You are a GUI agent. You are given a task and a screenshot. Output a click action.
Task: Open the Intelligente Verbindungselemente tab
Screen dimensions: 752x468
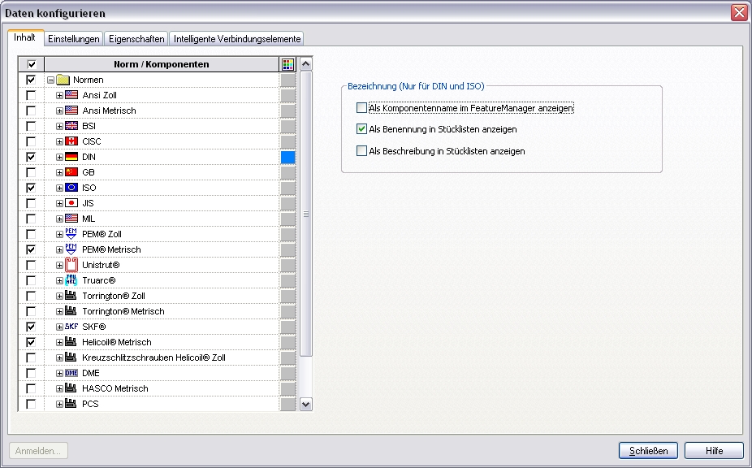point(237,39)
